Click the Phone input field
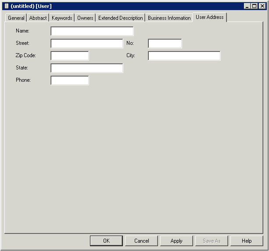Image resolution: width=269 pixels, height=251 pixels. [x=69, y=80]
